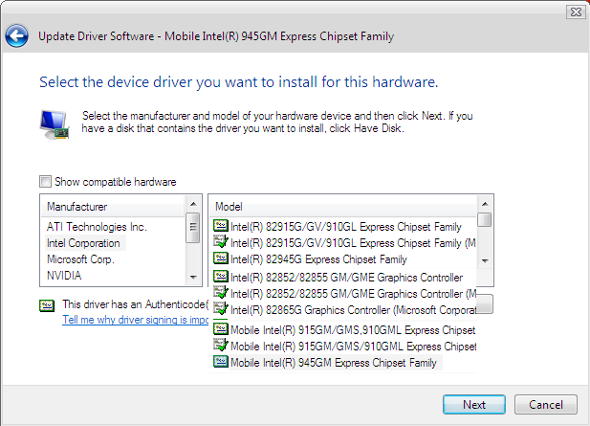
Task: Click checkmark icon beside Mobile Intel(R) 915GM/GMS/910GML
Action: click(x=221, y=345)
